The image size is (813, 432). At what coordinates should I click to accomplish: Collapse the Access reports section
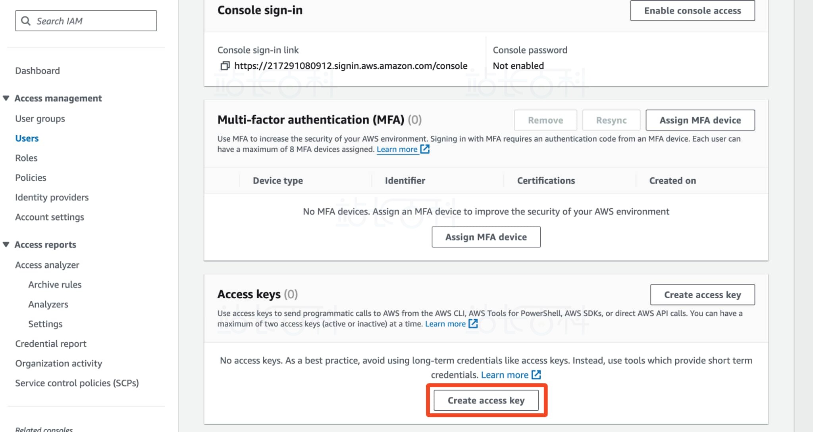(x=6, y=244)
